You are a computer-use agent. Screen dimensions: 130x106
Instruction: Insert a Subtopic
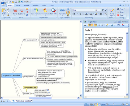pos(21,12)
